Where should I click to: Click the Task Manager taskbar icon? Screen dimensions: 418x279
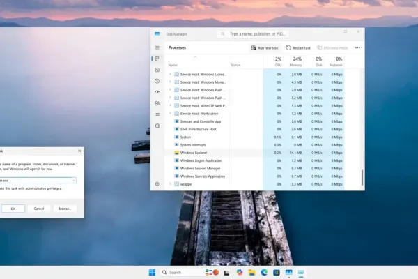point(288,272)
